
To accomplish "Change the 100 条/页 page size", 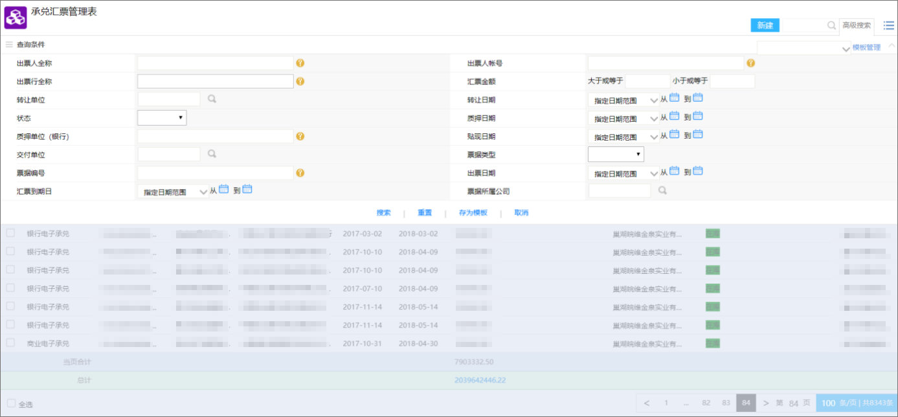I will point(857,403).
